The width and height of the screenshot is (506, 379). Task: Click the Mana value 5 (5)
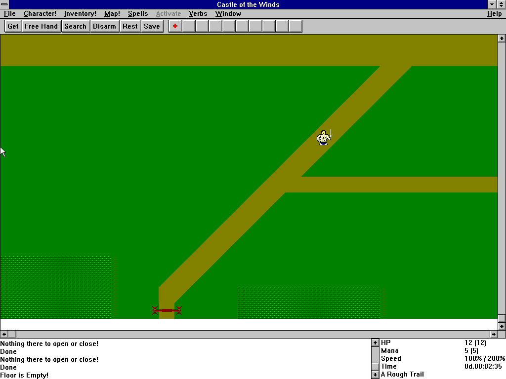click(471, 351)
